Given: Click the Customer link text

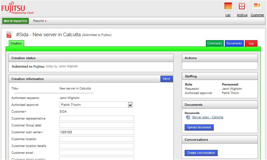Looking at the screenshot, I should click(x=257, y=15).
